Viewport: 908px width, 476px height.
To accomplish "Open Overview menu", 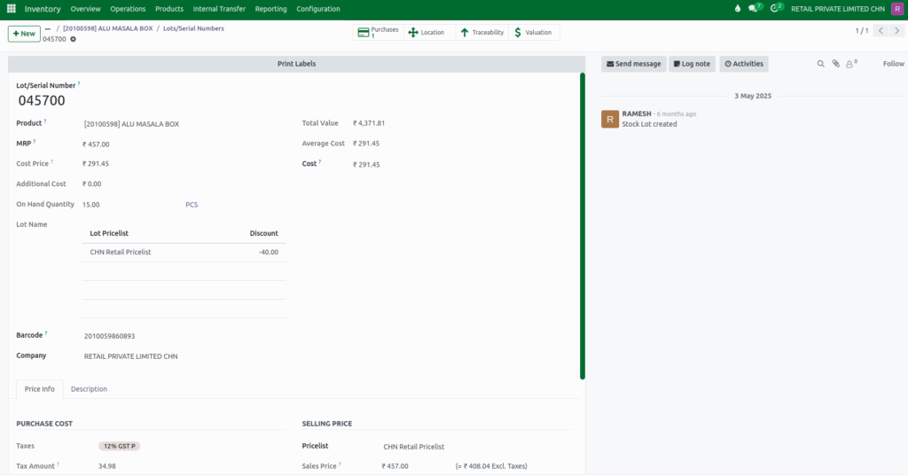I will point(85,9).
